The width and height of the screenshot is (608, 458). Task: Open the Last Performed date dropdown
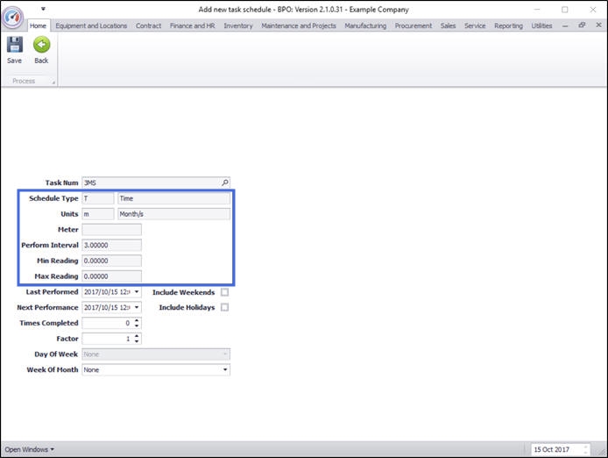pyautogui.click(x=137, y=292)
